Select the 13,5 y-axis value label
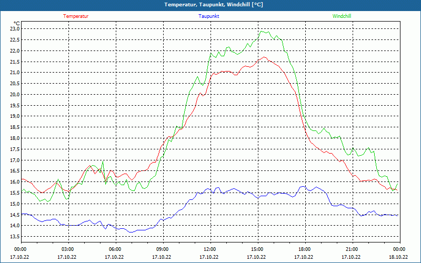 14,237
